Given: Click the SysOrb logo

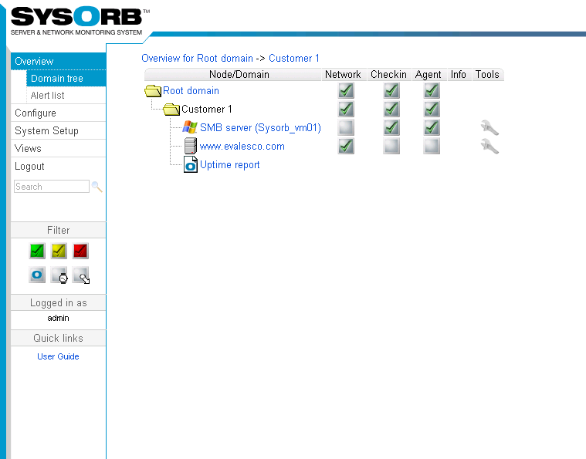Looking at the screenshot, I should point(79,21).
